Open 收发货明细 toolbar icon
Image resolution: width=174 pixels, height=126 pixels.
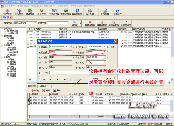point(66,12)
